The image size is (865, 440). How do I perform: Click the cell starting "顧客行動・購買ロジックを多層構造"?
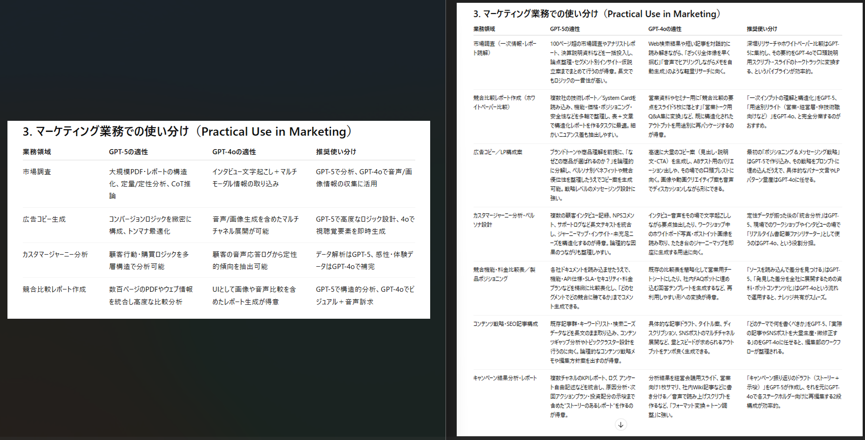tap(149, 261)
